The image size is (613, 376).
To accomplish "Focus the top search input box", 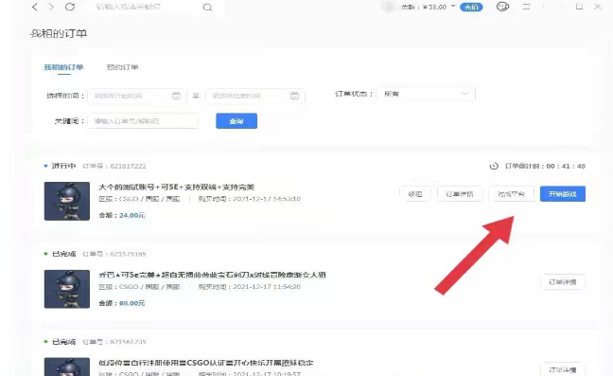I will pyautogui.click(x=148, y=7).
